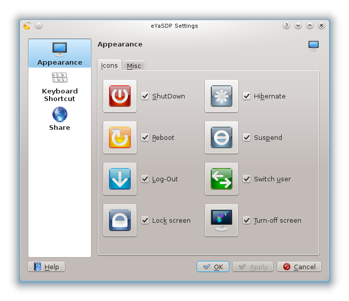349x301 pixels.
Task: Open the Keyboard Shortcut section
Action: click(x=60, y=87)
